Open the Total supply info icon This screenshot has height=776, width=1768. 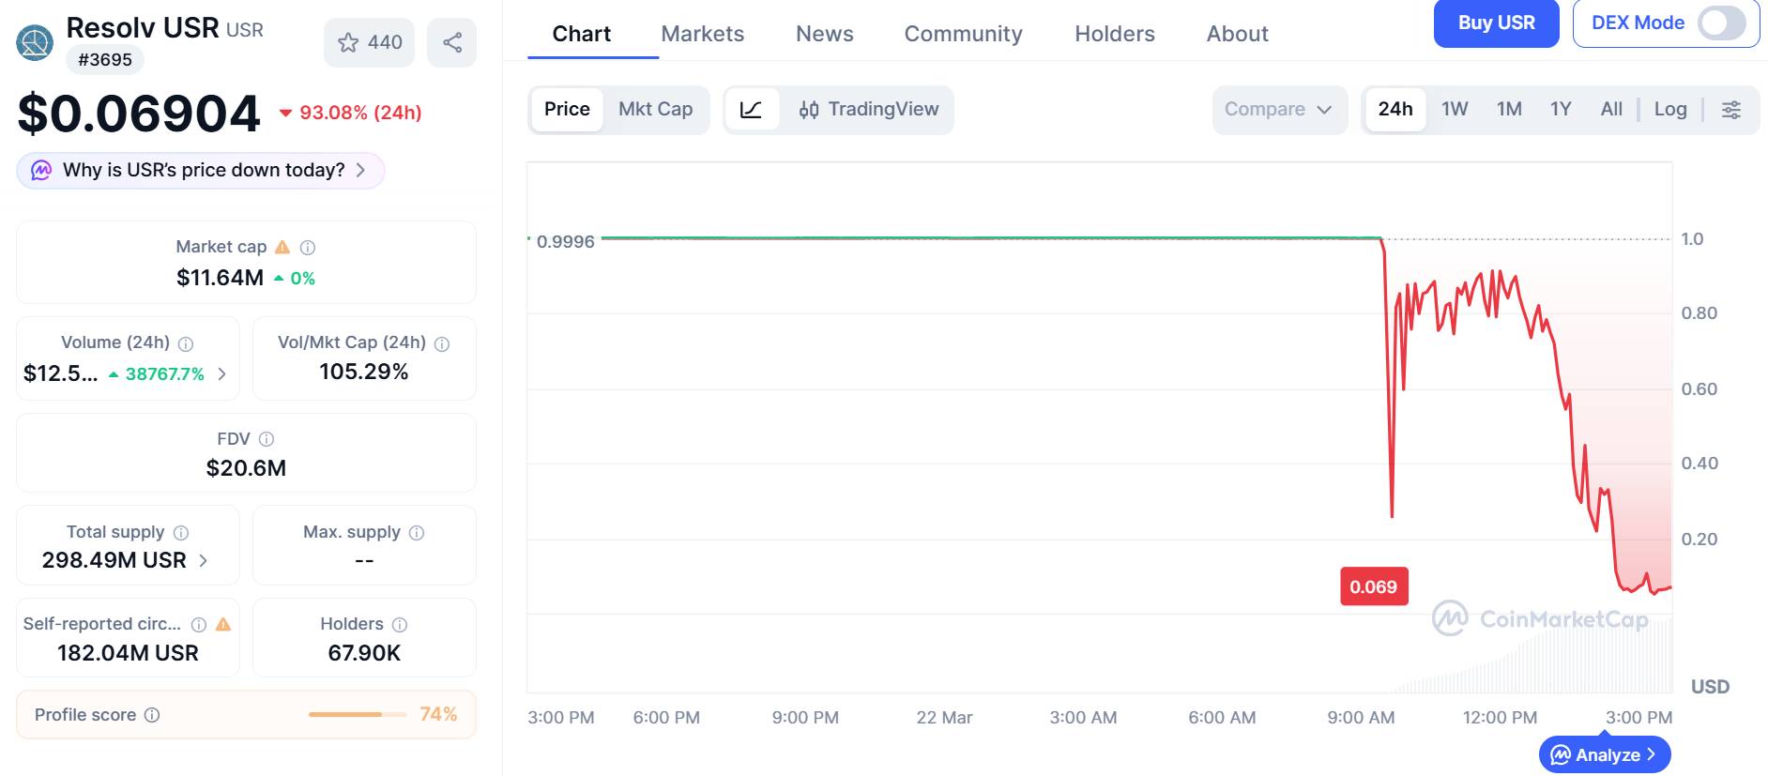click(x=181, y=533)
